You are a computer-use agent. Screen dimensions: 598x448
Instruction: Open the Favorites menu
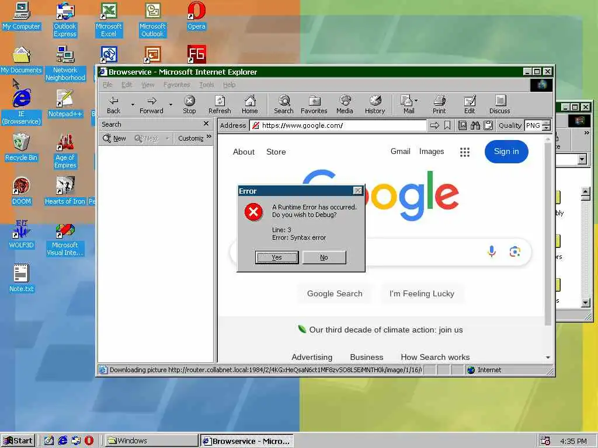176,85
